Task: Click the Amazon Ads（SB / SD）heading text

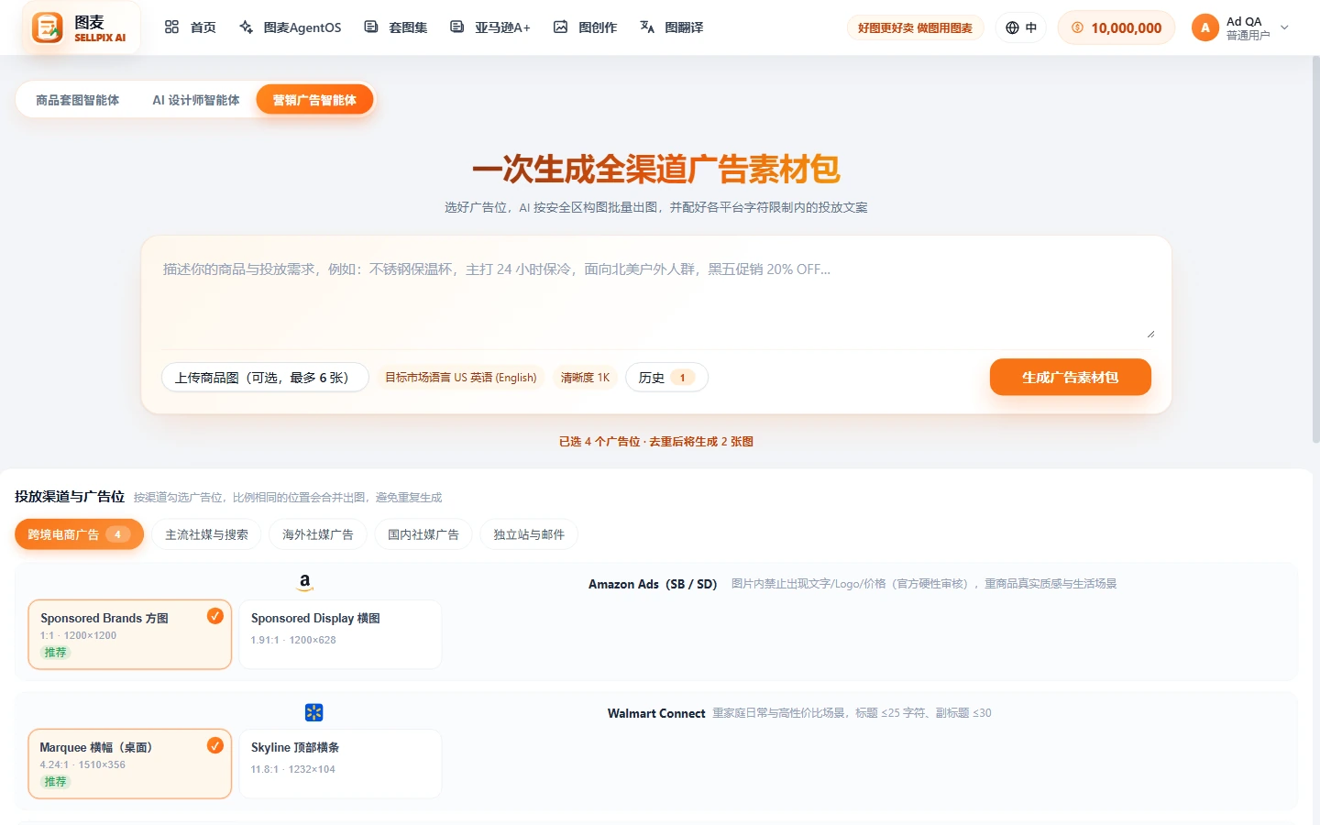Action: (x=653, y=584)
